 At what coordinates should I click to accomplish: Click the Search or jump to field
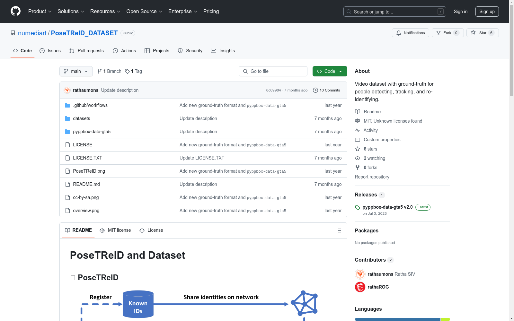tap(395, 12)
